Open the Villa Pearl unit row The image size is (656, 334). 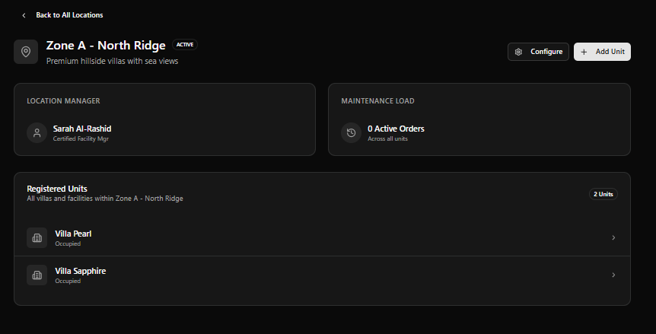pos(322,238)
